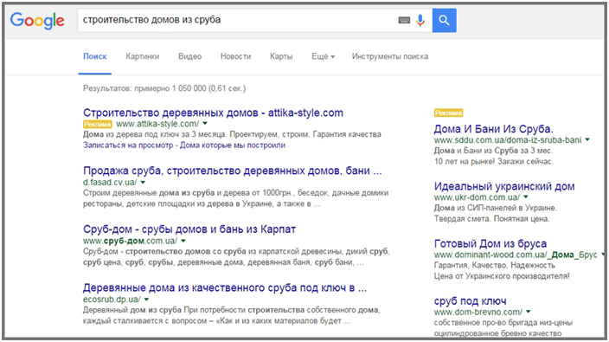The image size is (609, 342).
Task: Open the Новости tab
Action: pos(236,56)
